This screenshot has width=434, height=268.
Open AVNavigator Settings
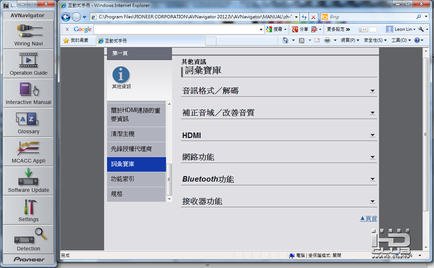pyautogui.click(x=28, y=210)
